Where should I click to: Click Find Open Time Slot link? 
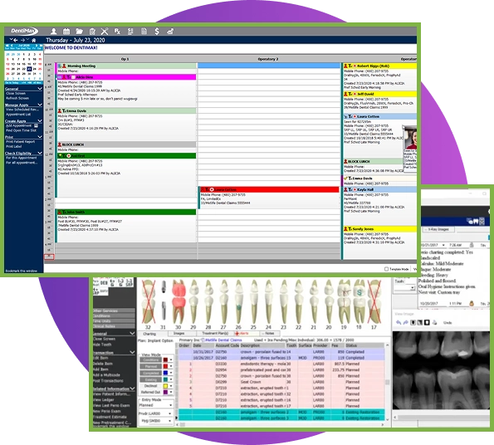click(x=21, y=130)
